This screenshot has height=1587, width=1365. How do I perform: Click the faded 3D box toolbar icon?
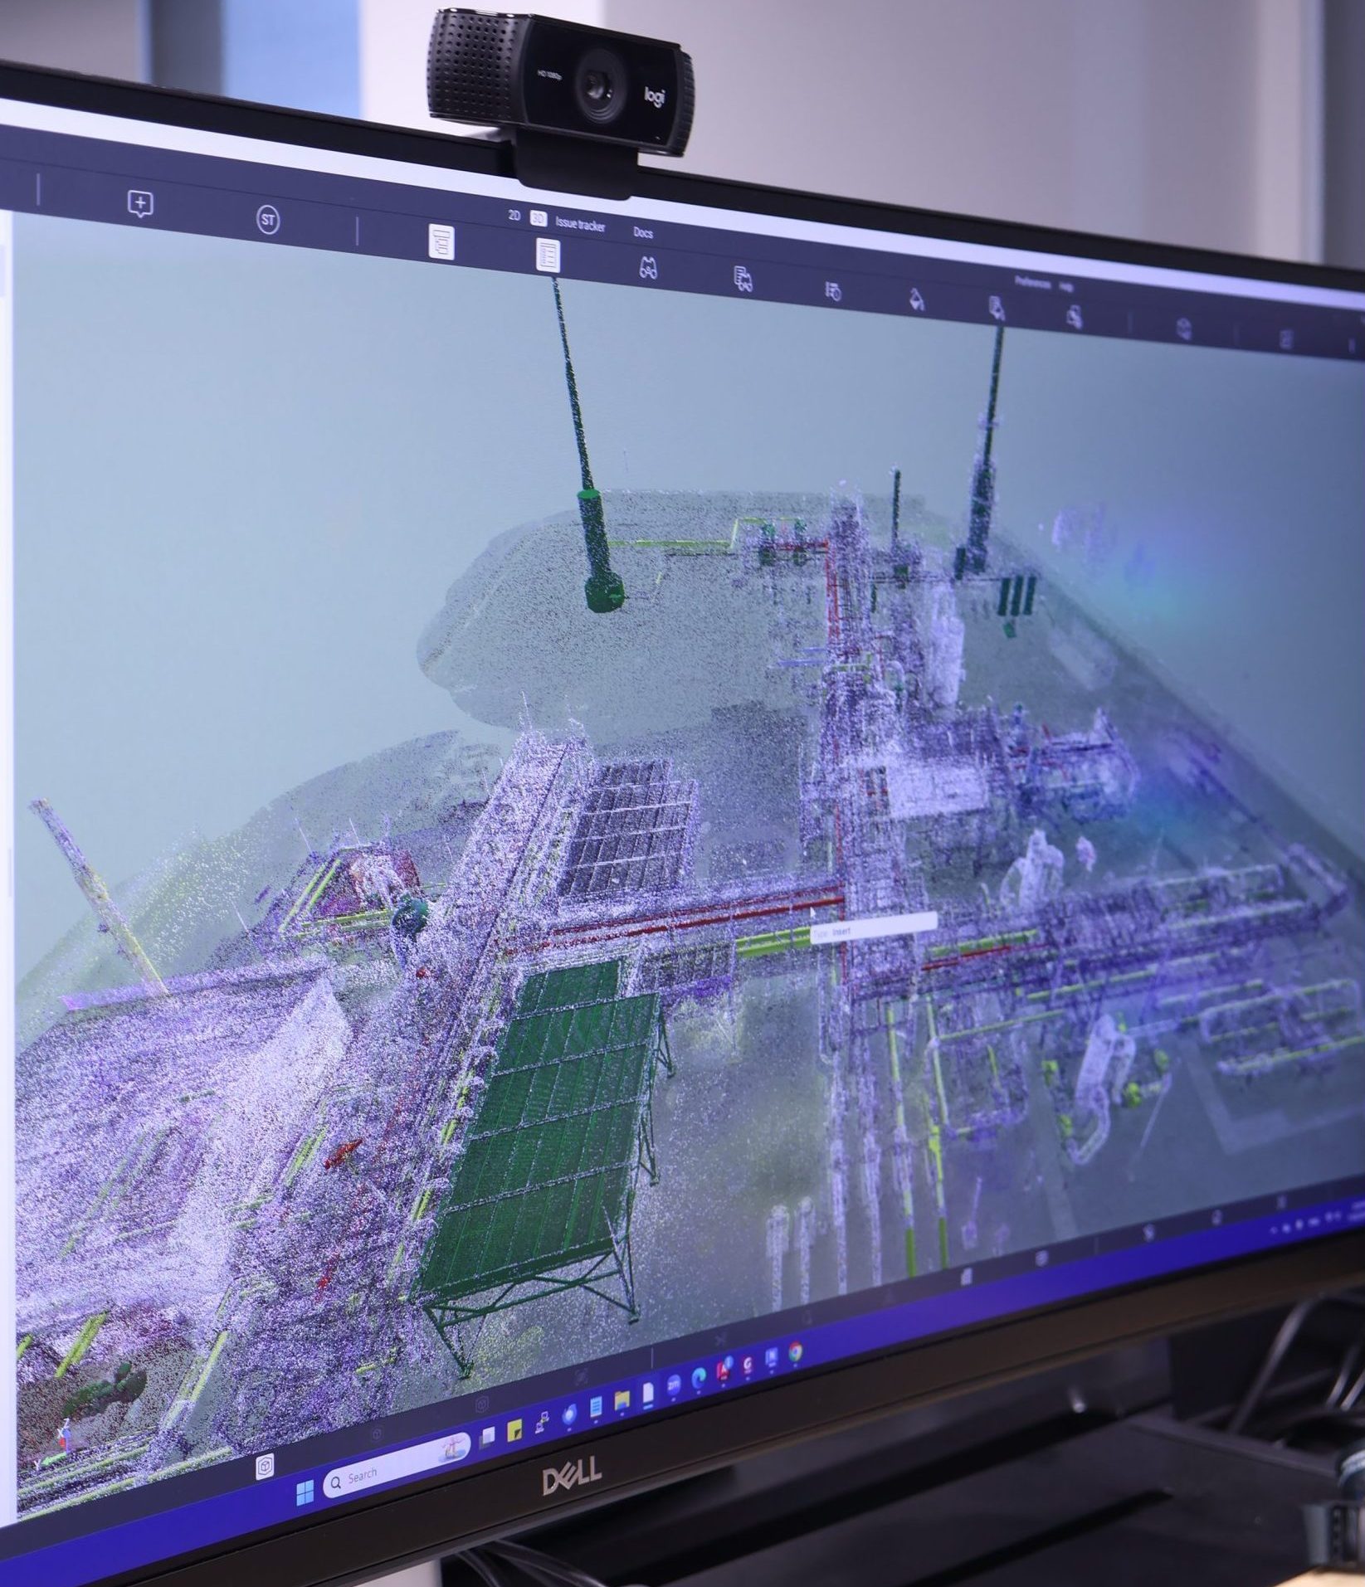tap(1185, 329)
